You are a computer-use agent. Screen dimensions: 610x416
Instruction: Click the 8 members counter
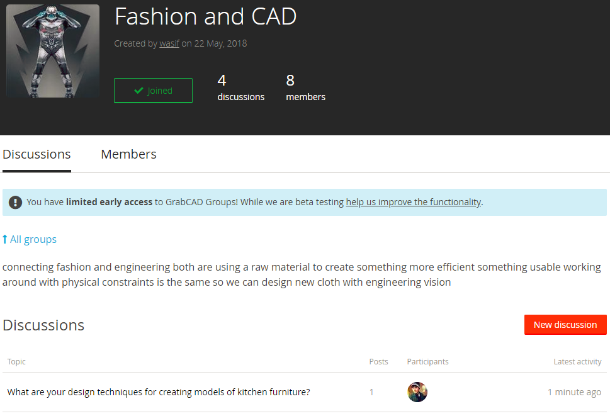(305, 87)
